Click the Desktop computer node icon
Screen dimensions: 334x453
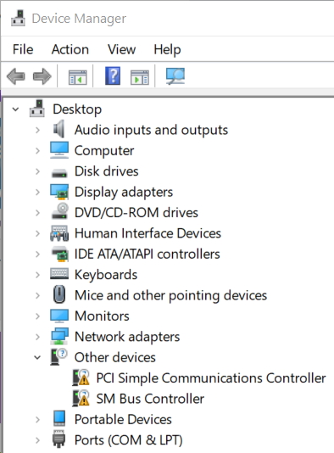pyautogui.click(x=37, y=109)
